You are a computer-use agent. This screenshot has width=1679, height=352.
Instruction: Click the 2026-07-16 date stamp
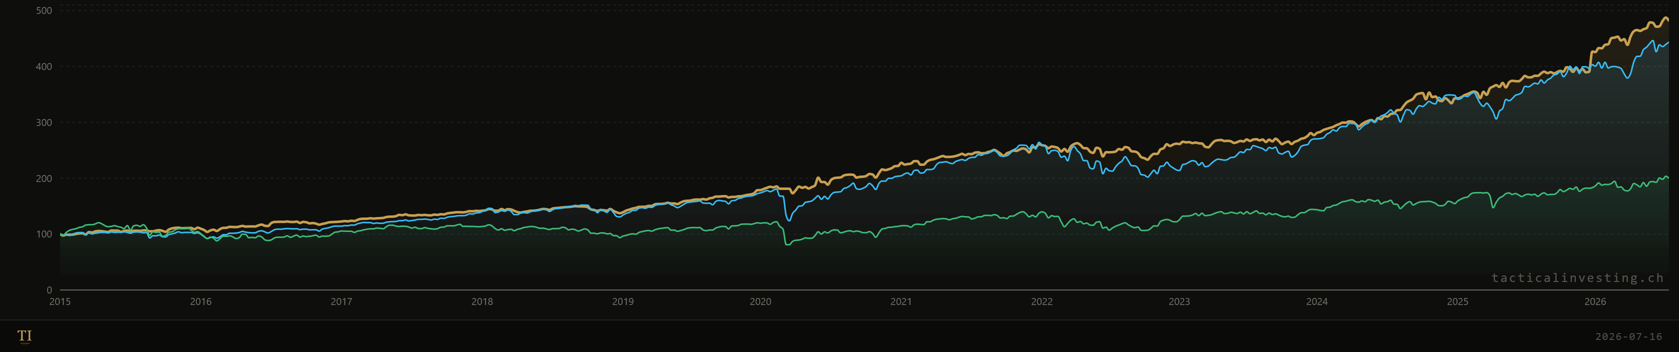coord(1629,336)
